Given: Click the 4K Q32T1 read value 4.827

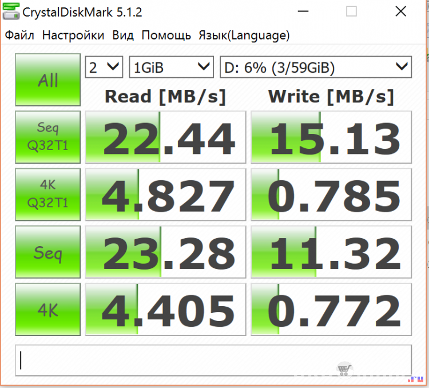Looking at the screenshot, I should (165, 195).
